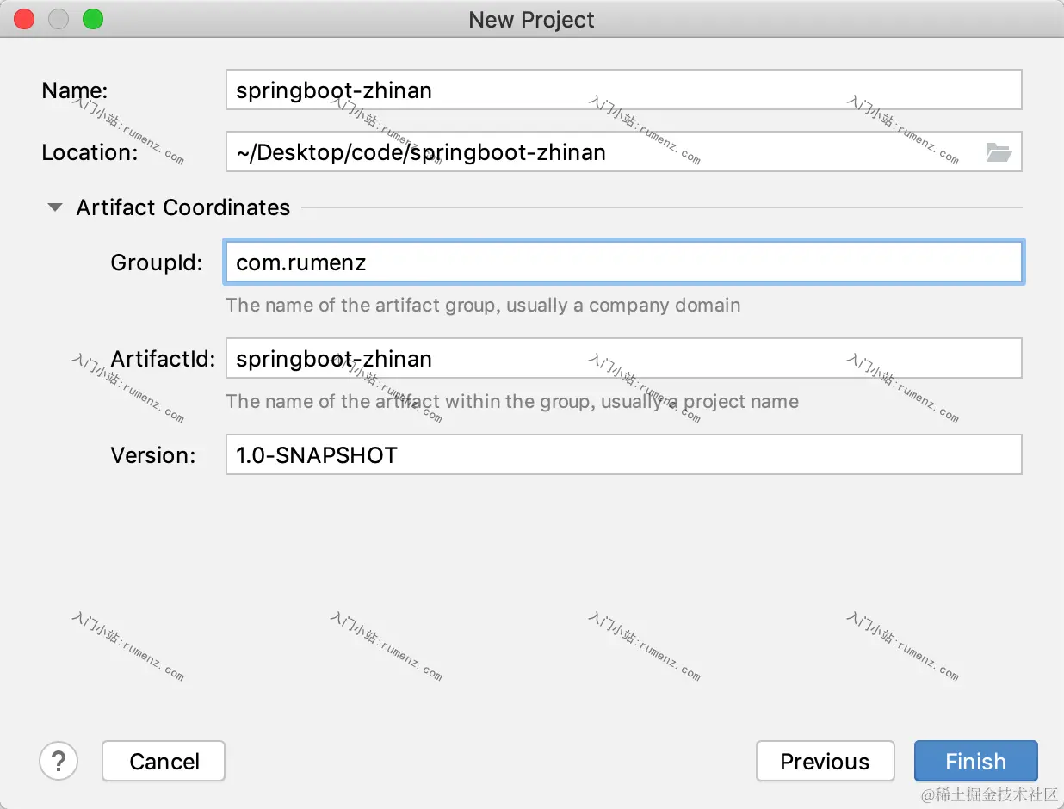Browse for location with the folder icon
The image size is (1064, 809).
click(998, 152)
